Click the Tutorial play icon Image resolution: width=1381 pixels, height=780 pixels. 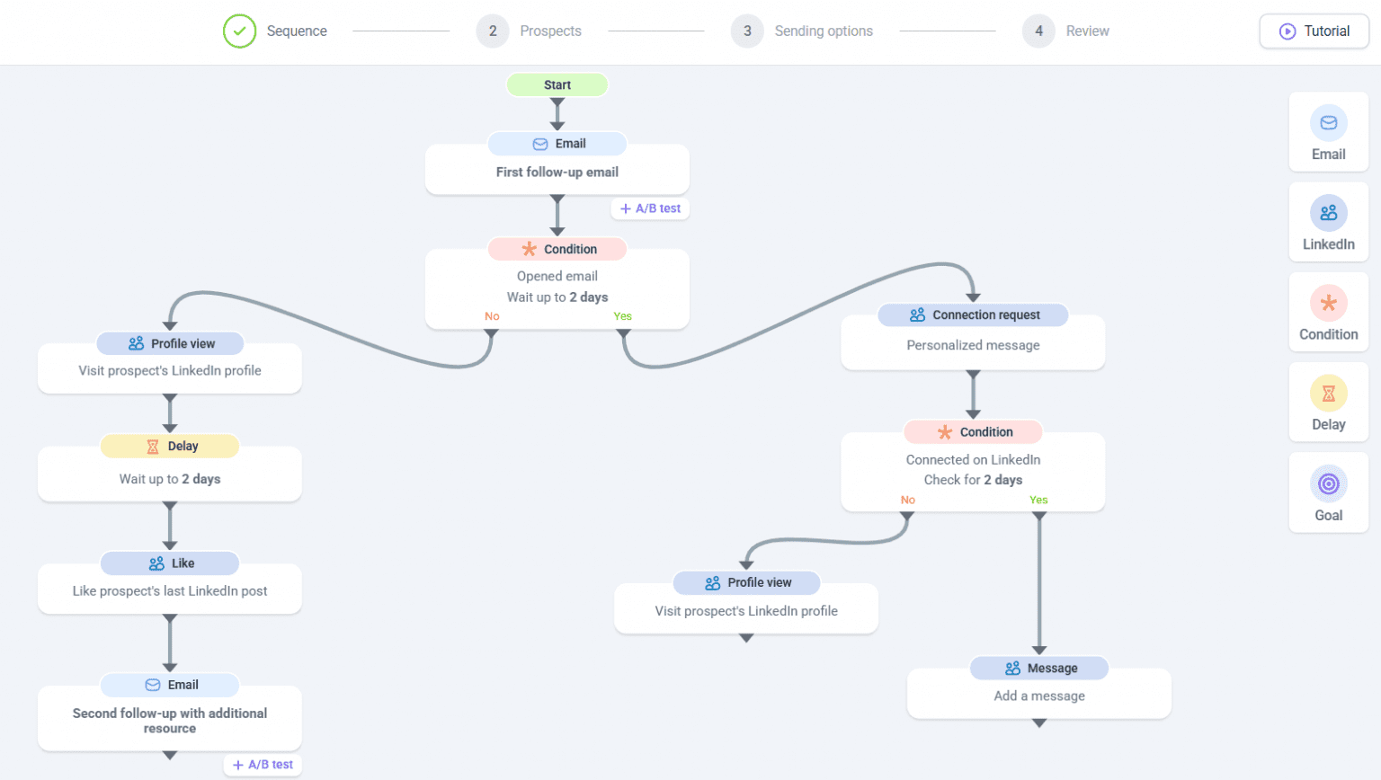coord(1287,31)
